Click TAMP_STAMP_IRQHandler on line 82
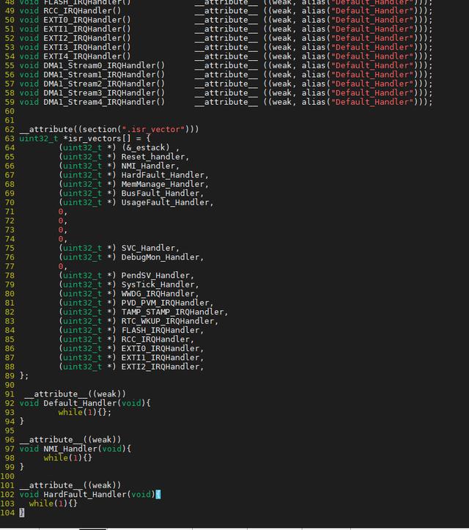The width and height of the screenshot is (469, 530). [172, 312]
